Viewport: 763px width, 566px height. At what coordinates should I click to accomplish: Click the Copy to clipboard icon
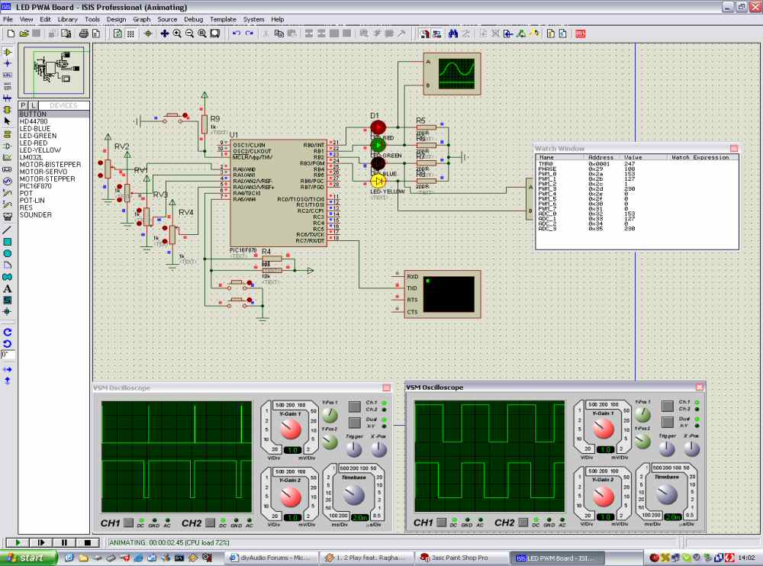pyautogui.click(x=278, y=34)
